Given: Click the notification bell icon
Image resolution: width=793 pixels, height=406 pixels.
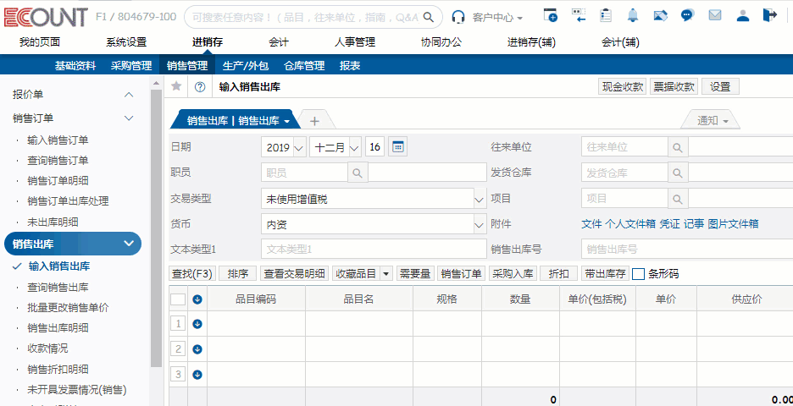Looking at the screenshot, I should click(633, 15).
